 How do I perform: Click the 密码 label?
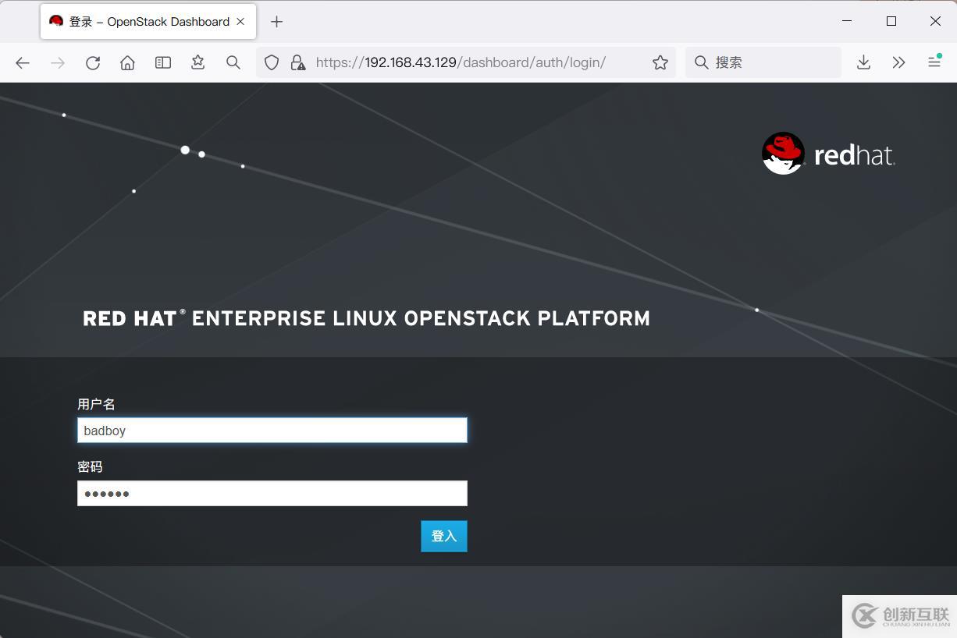pos(90,466)
